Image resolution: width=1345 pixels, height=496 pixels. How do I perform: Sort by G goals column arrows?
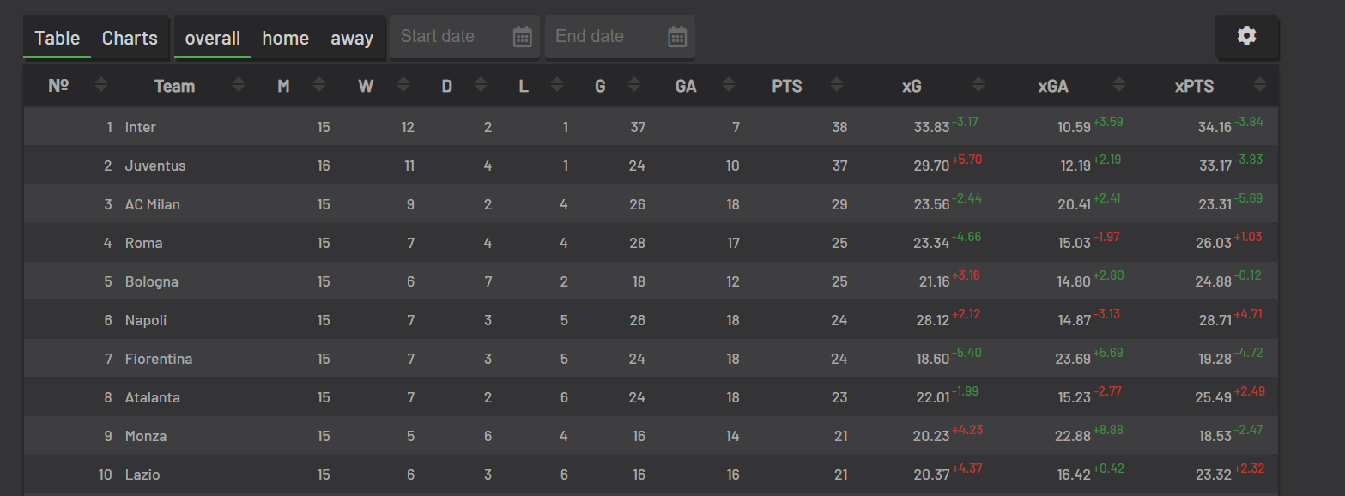tap(634, 85)
